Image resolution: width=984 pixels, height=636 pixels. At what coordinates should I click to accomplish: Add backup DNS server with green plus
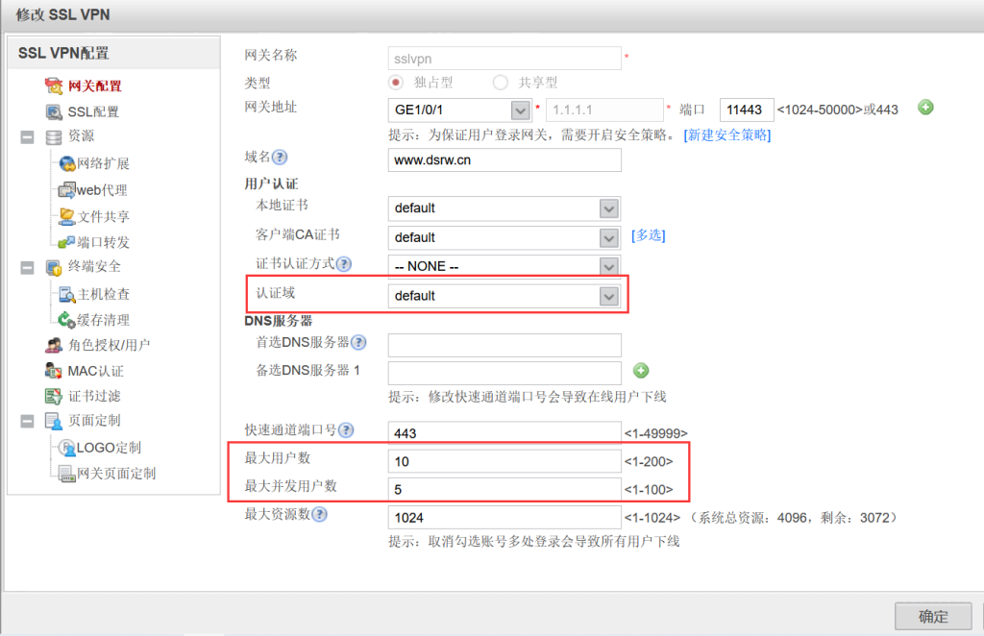(641, 371)
